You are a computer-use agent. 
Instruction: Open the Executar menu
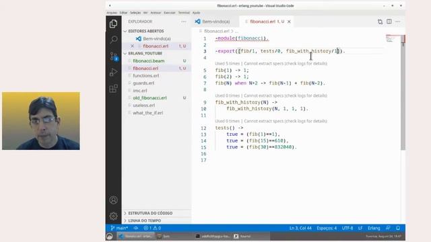click(169, 13)
